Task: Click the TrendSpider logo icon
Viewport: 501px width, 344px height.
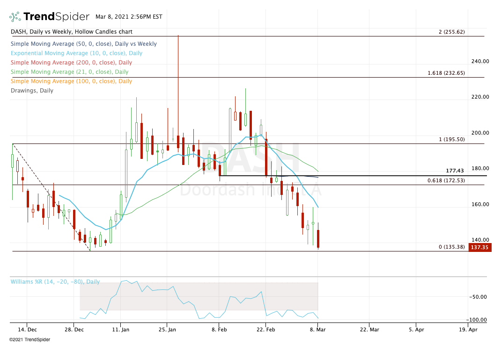Action: [x=15, y=16]
